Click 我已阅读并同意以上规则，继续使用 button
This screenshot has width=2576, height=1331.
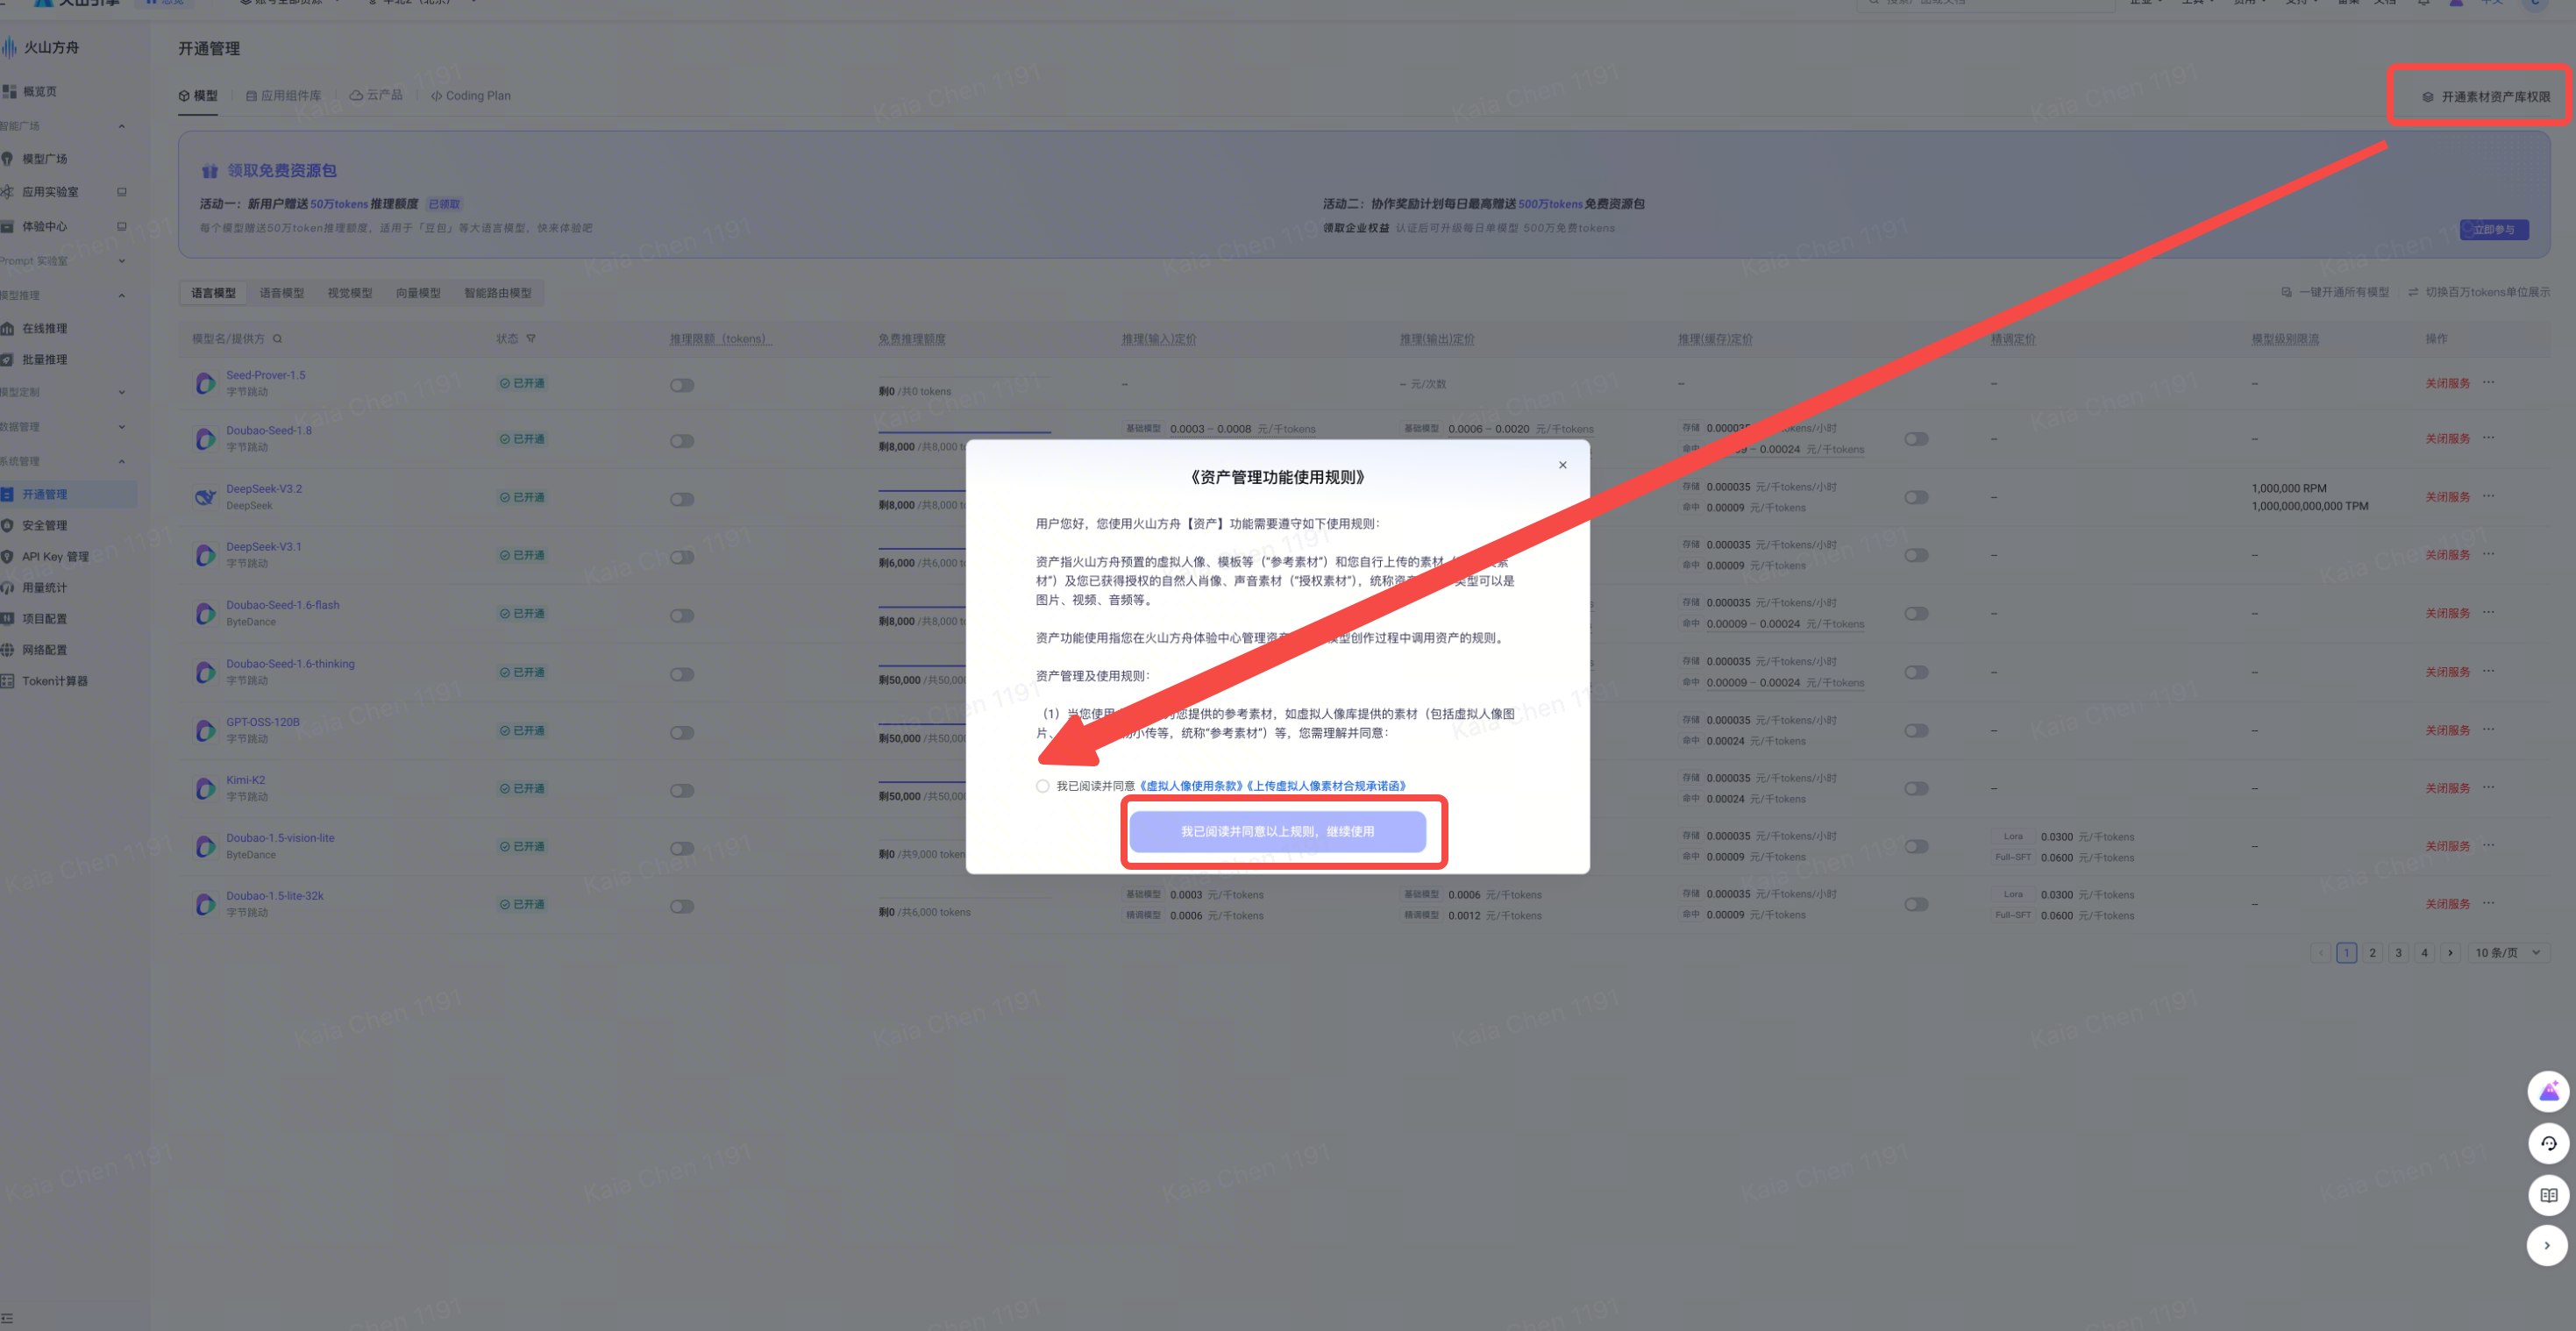click(1277, 832)
